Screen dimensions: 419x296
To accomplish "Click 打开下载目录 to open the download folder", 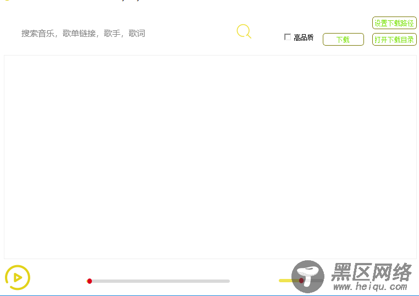I will 394,40.
